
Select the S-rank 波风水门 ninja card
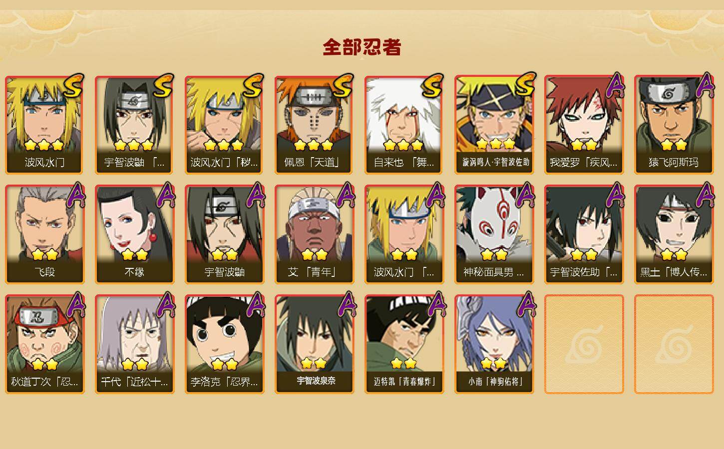coord(44,125)
